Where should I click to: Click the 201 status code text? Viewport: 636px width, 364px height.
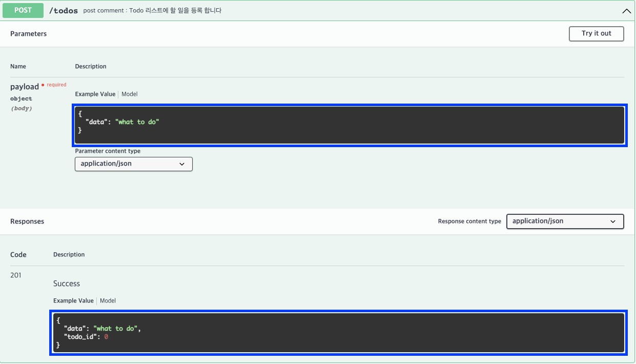(x=15, y=275)
